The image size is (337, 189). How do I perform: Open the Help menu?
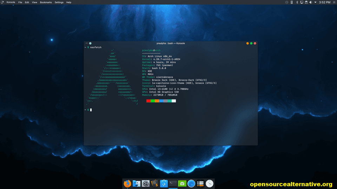tap(68, 2)
